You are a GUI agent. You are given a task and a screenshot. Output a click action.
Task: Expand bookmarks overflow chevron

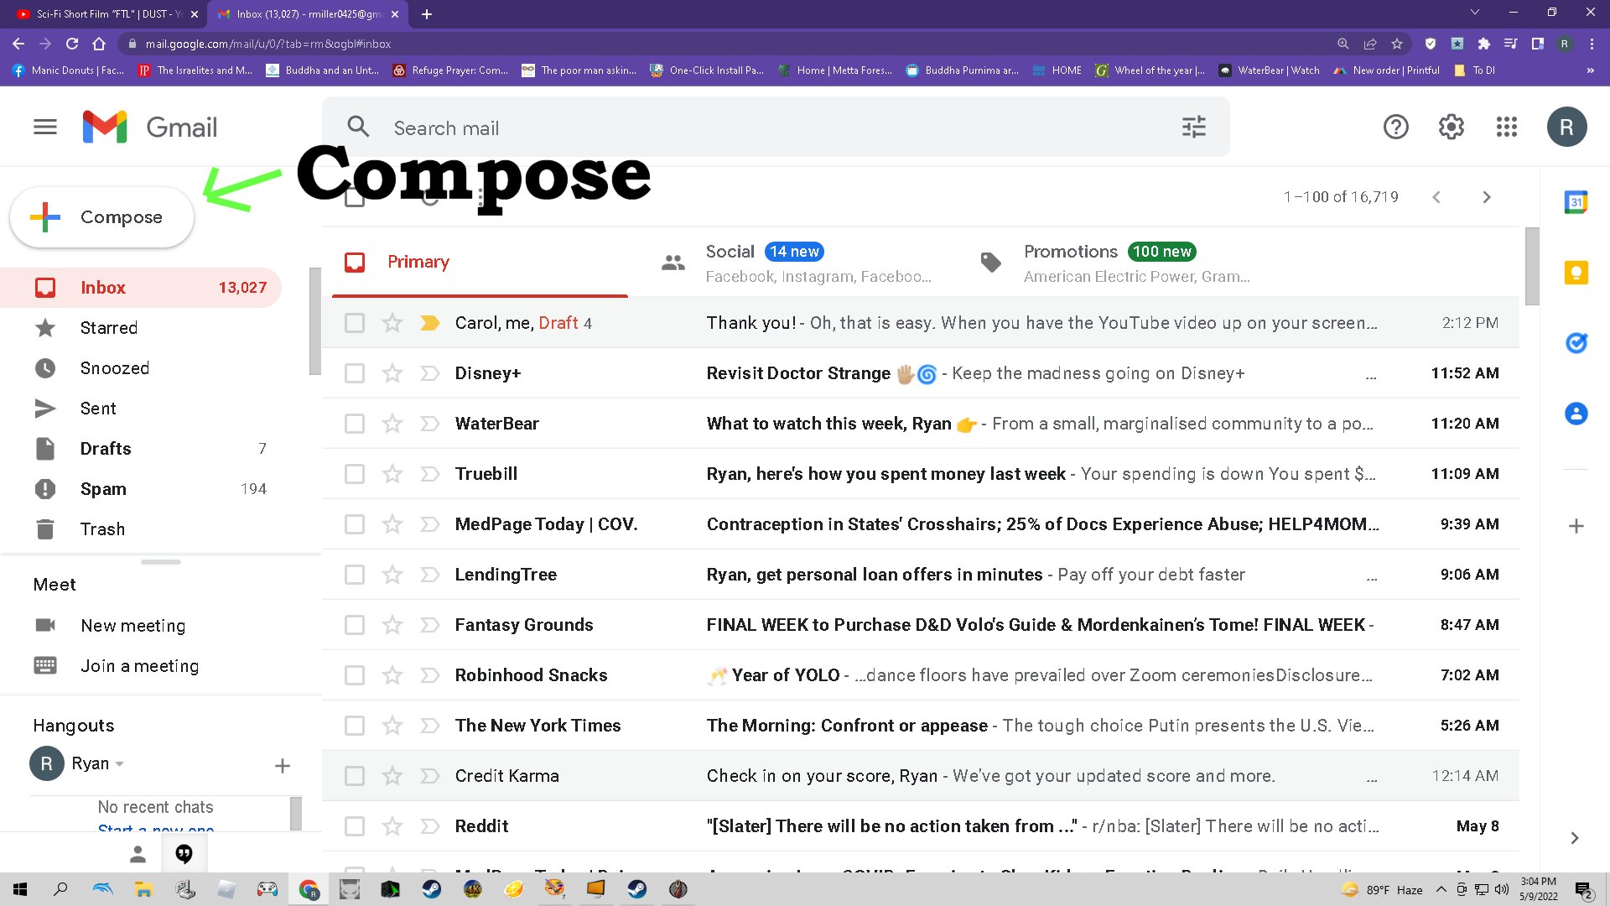click(x=1590, y=70)
